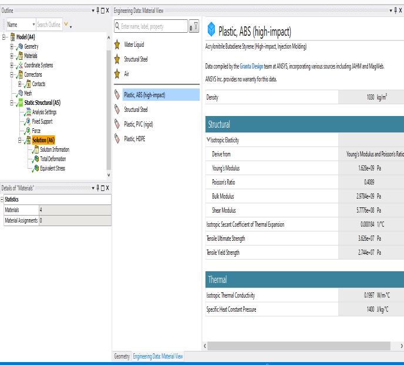Click the Young's Modulus value cell
This screenshot has width=404, height=365.
[371, 168]
